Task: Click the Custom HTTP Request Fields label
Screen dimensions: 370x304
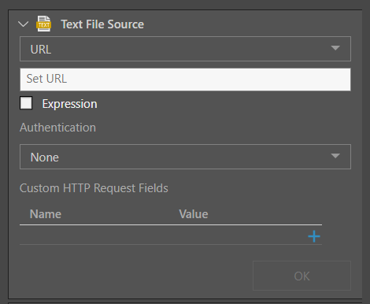Action: click(94, 188)
